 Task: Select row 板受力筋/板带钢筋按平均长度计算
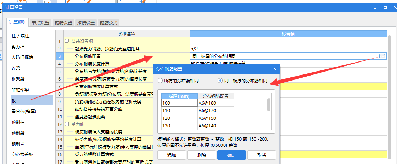pos(108,140)
